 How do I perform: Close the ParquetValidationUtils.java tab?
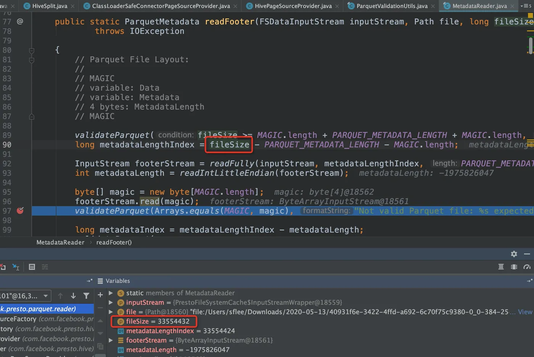coord(433,6)
